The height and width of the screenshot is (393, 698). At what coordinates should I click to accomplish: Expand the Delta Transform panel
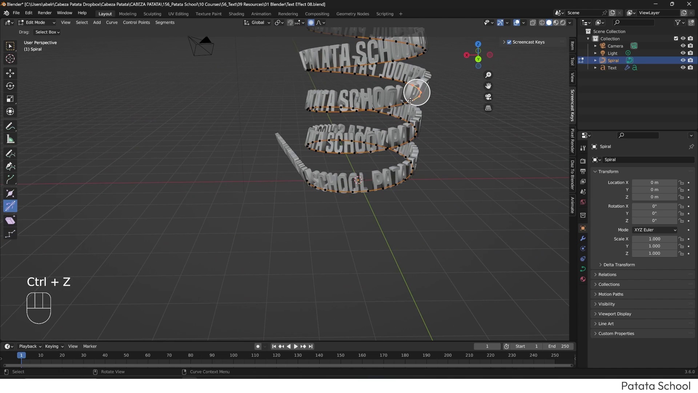[x=619, y=265]
